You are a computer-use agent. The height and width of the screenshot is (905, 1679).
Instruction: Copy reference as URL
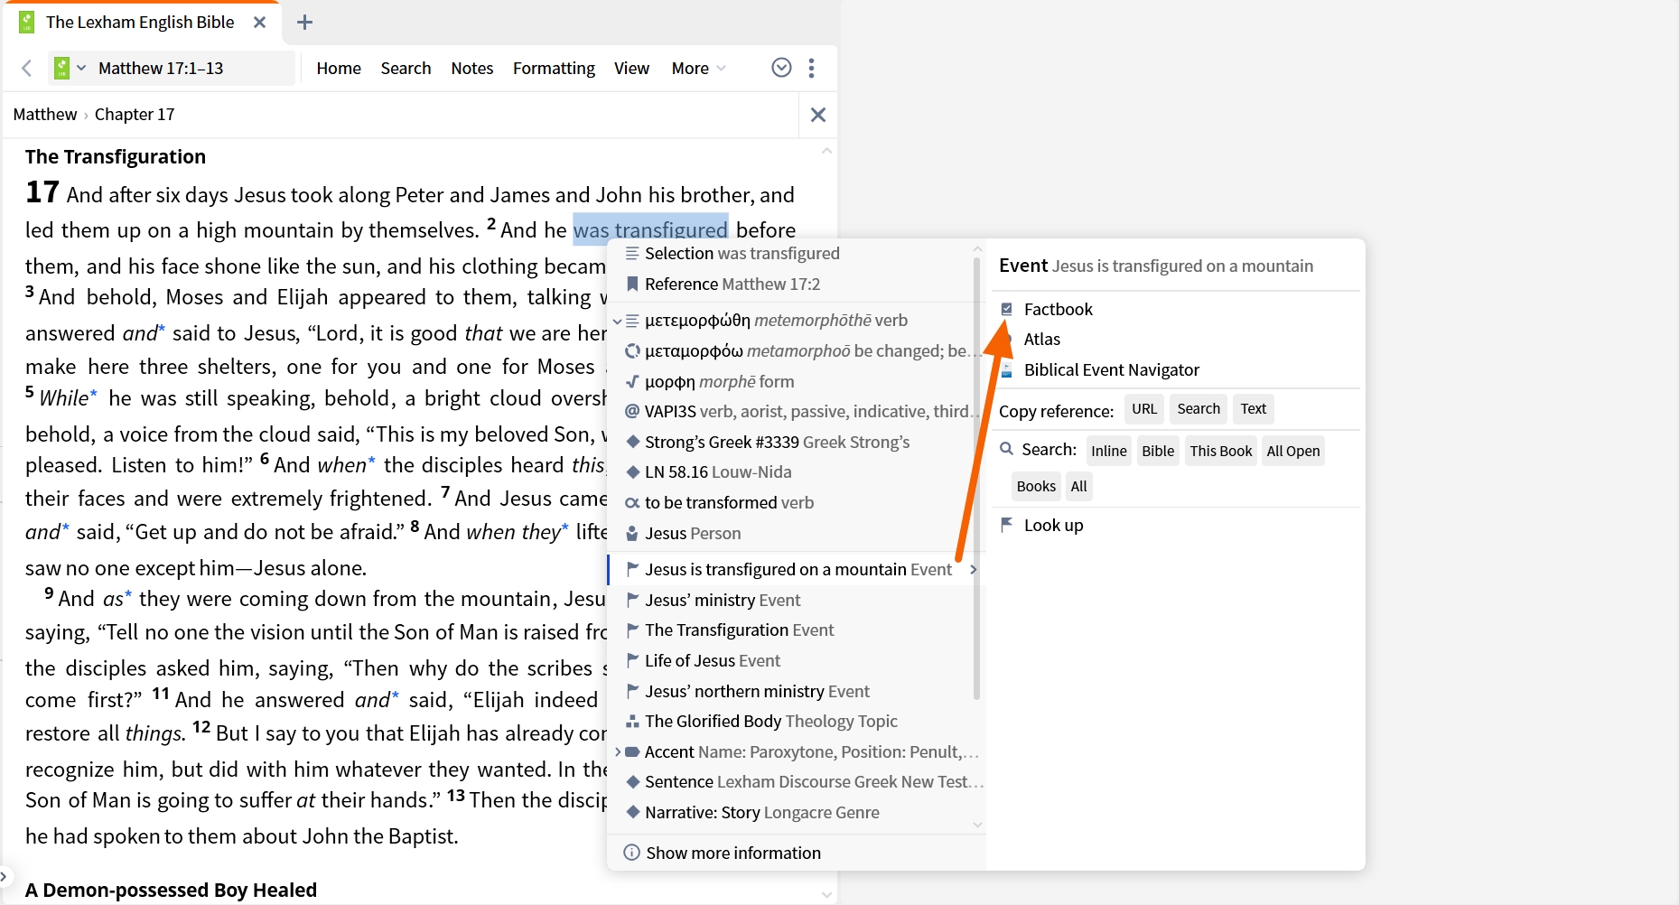coord(1144,409)
